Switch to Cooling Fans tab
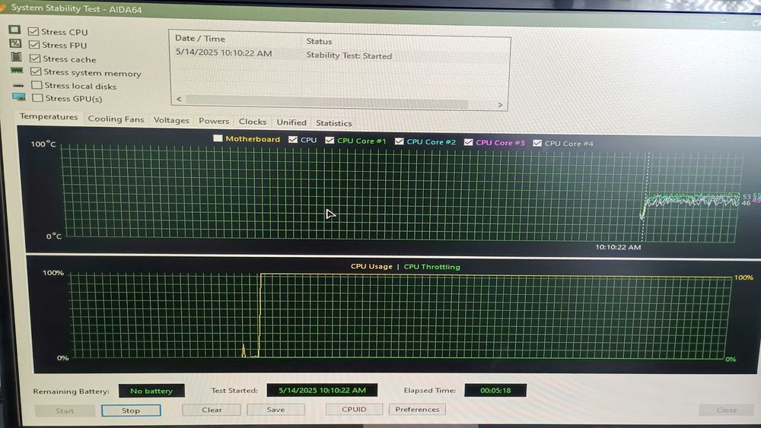The image size is (761, 428). (x=116, y=119)
